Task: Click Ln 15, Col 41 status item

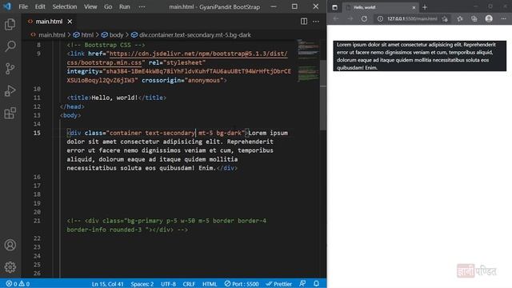Action: point(107,284)
